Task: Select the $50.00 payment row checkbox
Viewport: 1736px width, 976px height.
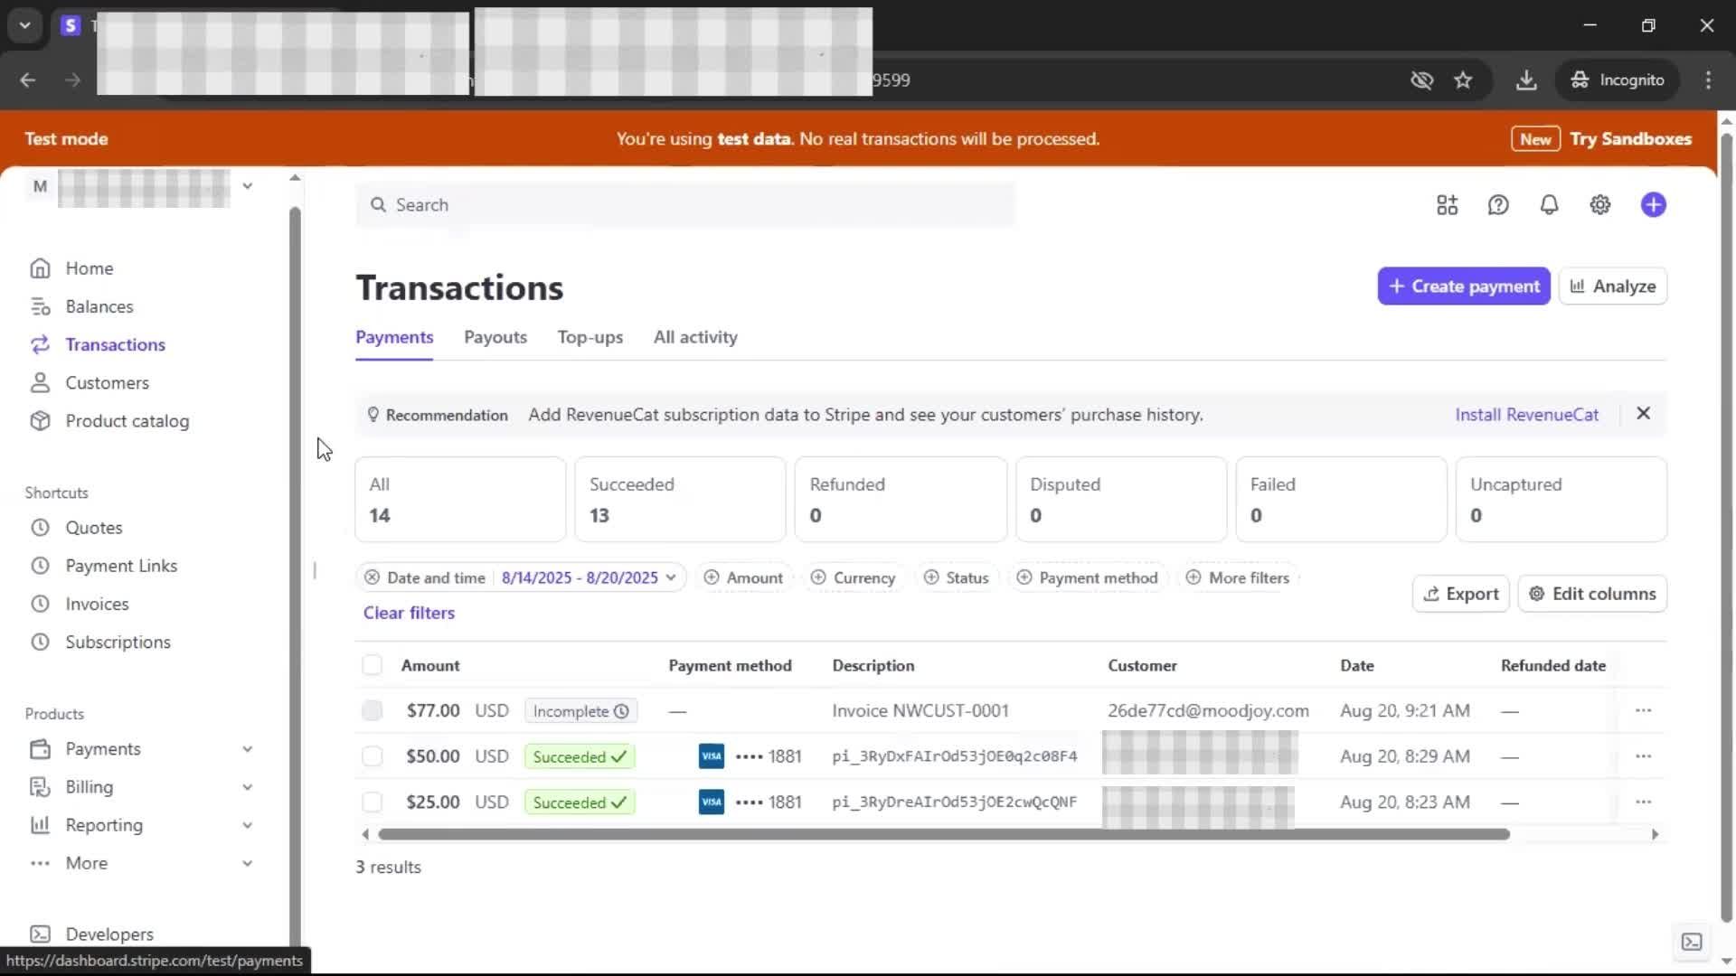Action: [372, 756]
